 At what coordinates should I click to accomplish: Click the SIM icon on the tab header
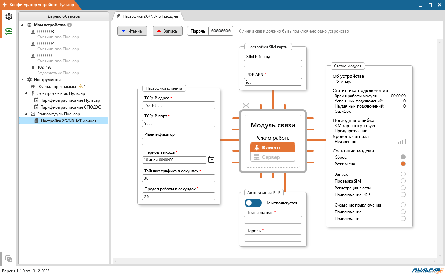click(119, 16)
